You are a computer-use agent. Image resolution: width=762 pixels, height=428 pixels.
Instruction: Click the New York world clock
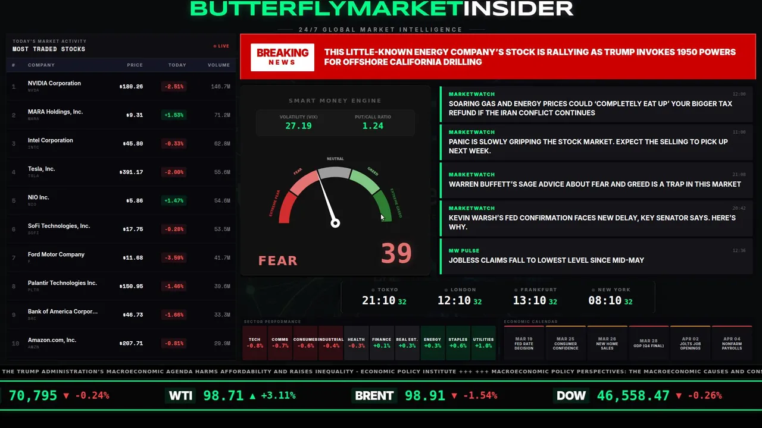(610, 297)
